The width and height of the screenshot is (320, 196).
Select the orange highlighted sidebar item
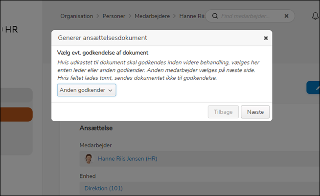pyautogui.click(x=16, y=114)
